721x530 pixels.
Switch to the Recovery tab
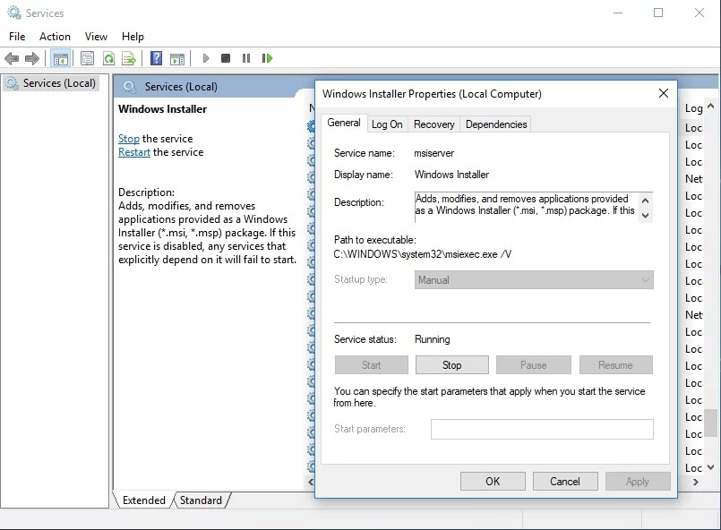434,124
